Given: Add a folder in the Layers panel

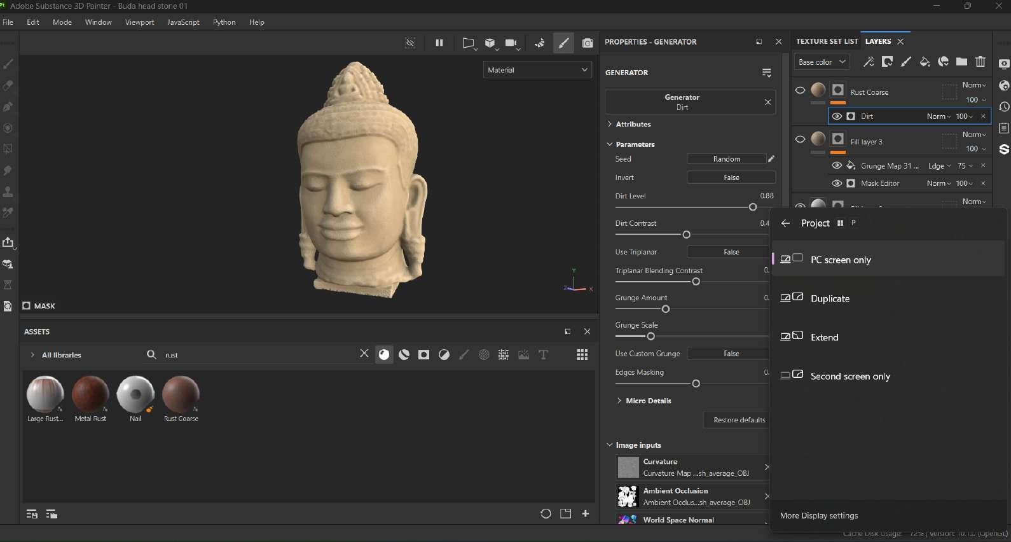Looking at the screenshot, I should [x=961, y=62].
